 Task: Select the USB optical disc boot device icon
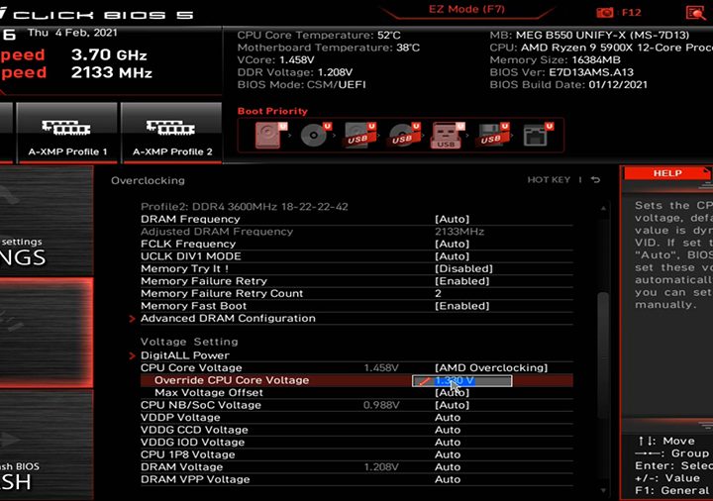pyautogui.click(x=404, y=135)
